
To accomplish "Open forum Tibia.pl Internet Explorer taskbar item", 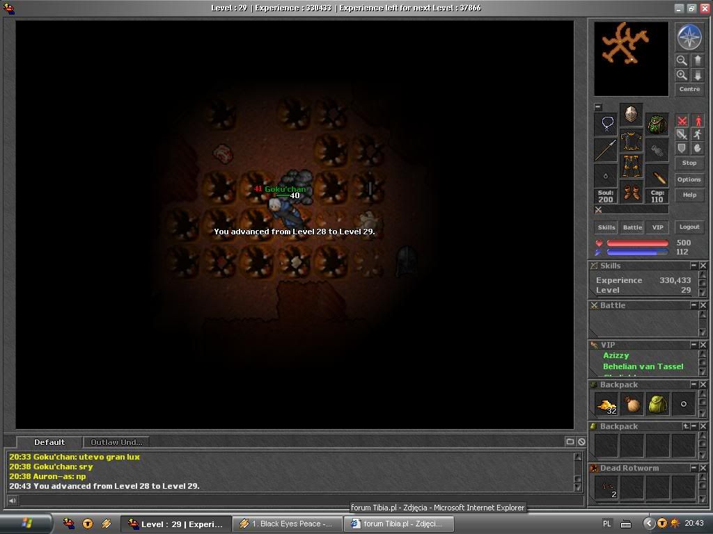I will point(399,524).
